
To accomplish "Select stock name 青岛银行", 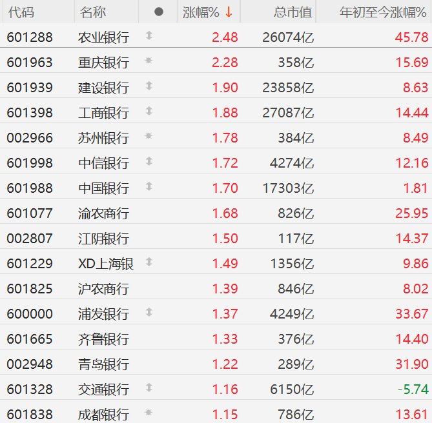I will [103, 364].
